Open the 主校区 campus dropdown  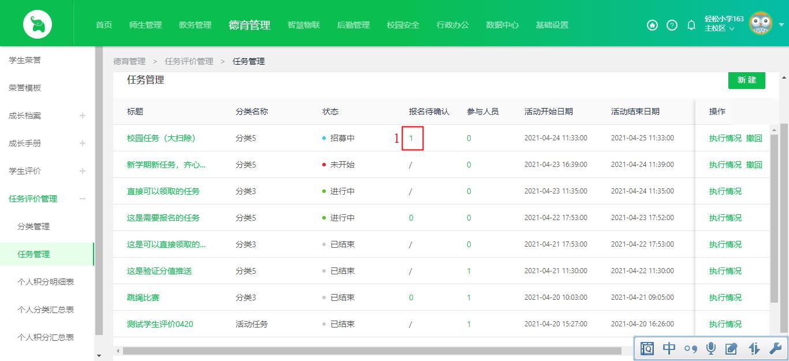(x=721, y=28)
